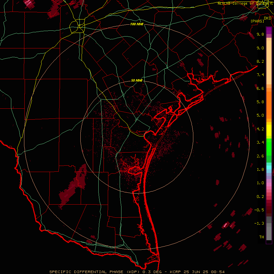Click the 1.0 value on color scale
This screenshot has height=274, width=274.
[x=260, y=183]
